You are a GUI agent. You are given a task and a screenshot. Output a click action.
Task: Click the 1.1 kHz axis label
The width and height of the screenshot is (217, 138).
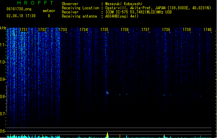coord(3,45)
